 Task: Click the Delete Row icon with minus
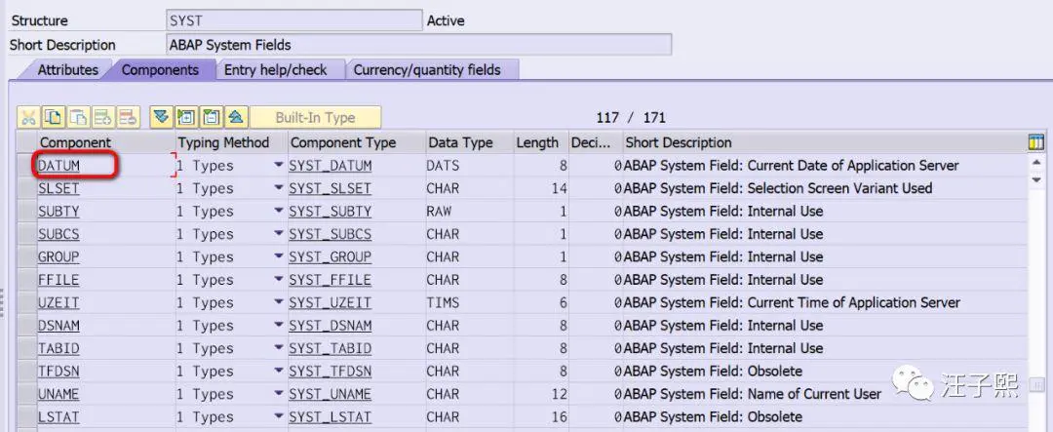click(x=129, y=118)
